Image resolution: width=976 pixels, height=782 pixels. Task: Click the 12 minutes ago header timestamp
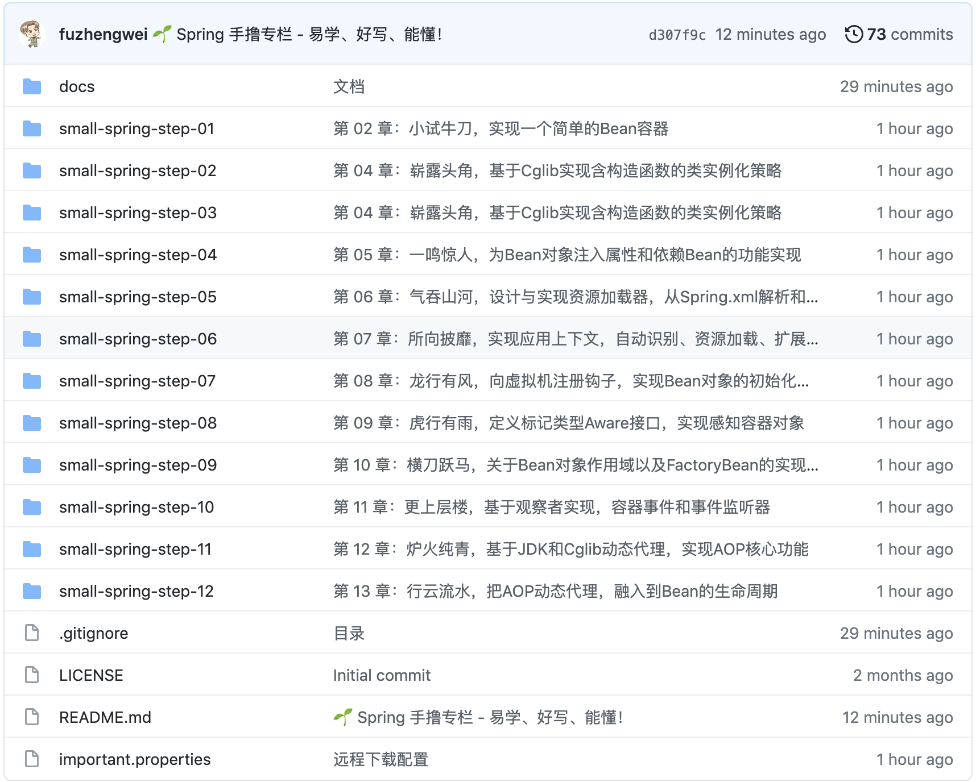(771, 34)
